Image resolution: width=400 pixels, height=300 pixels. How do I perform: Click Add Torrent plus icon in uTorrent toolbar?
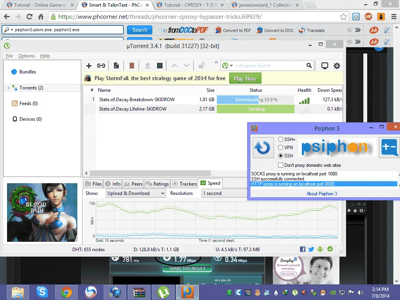[89, 66]
